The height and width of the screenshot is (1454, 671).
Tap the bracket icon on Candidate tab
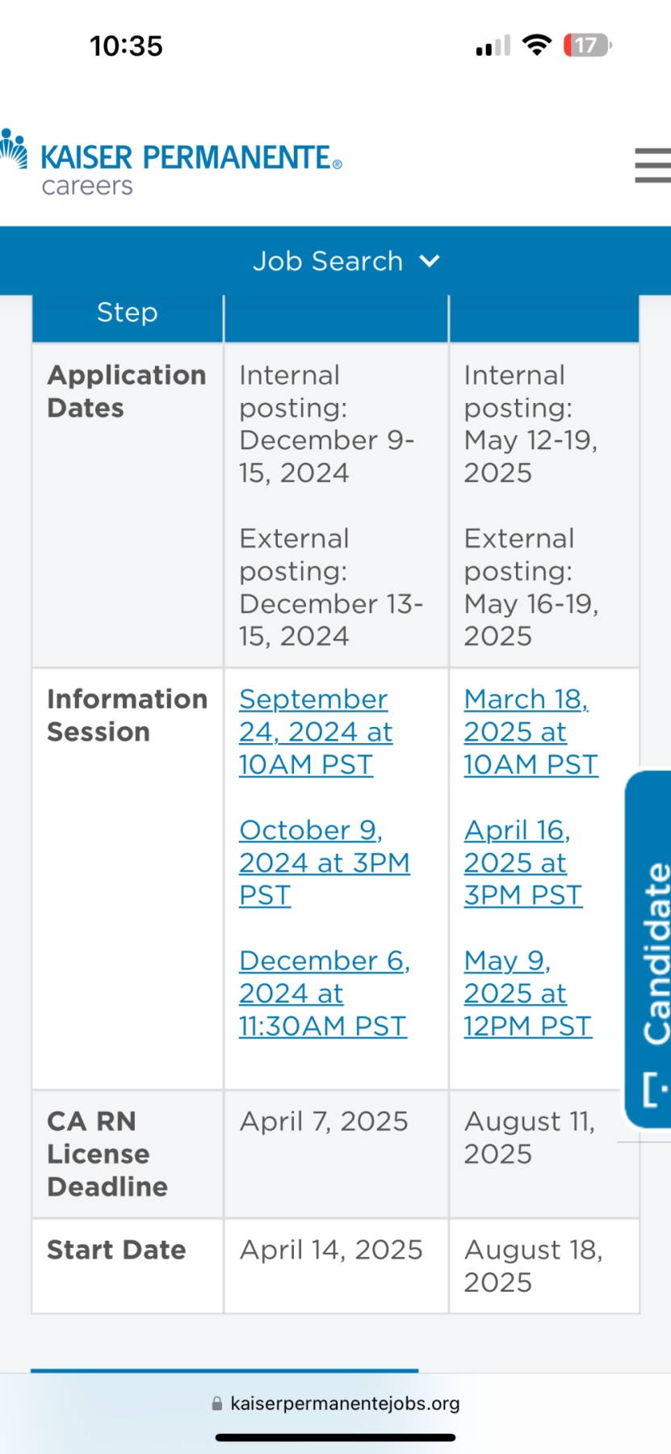pos(654,1089)
